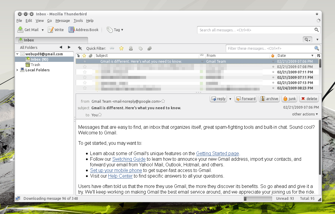This screenshot has width=335, height=214.
Task: Click the junk flame icon button
Action: [x=289, y=99]
